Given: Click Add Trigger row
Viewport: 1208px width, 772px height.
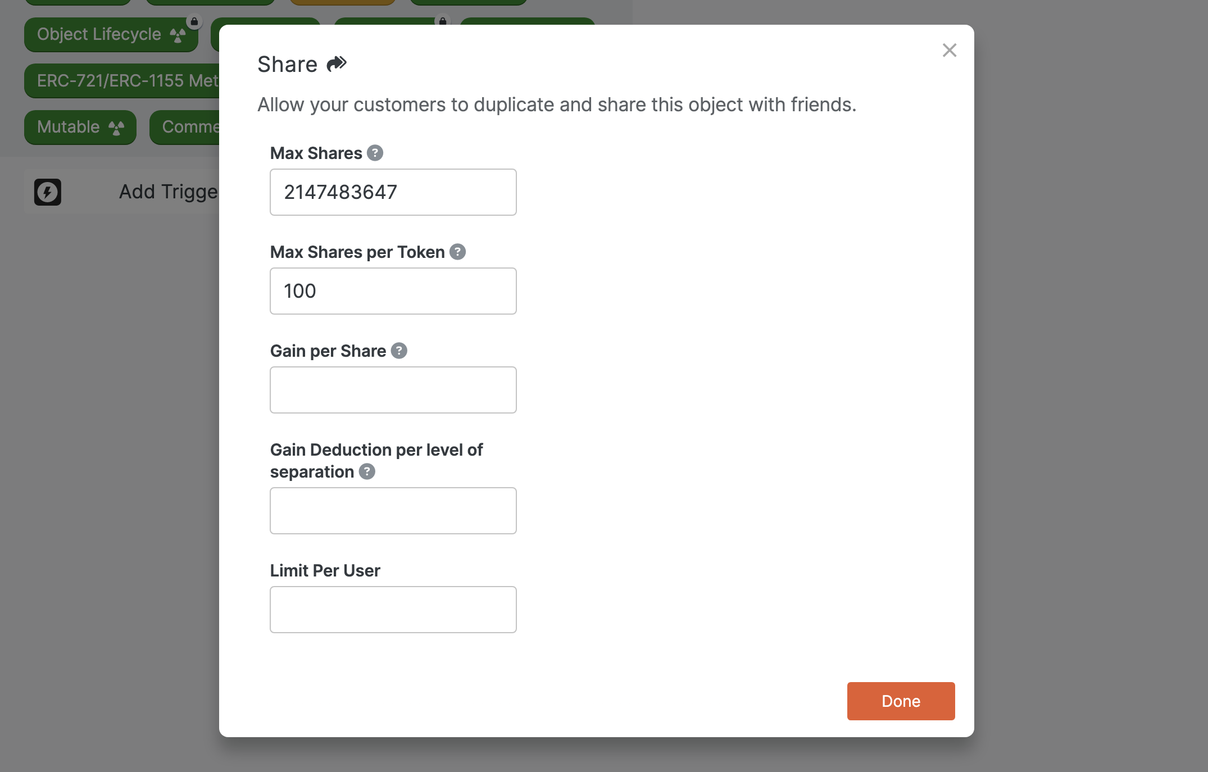Looking at the screenshot, I should [x=122, y=192].
